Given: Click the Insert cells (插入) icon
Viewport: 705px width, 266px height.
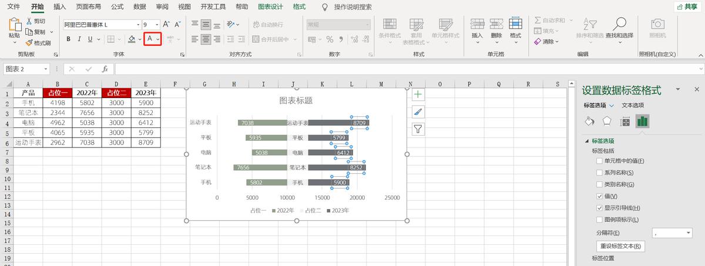Looking at the screenshot, I should point(477,23).
